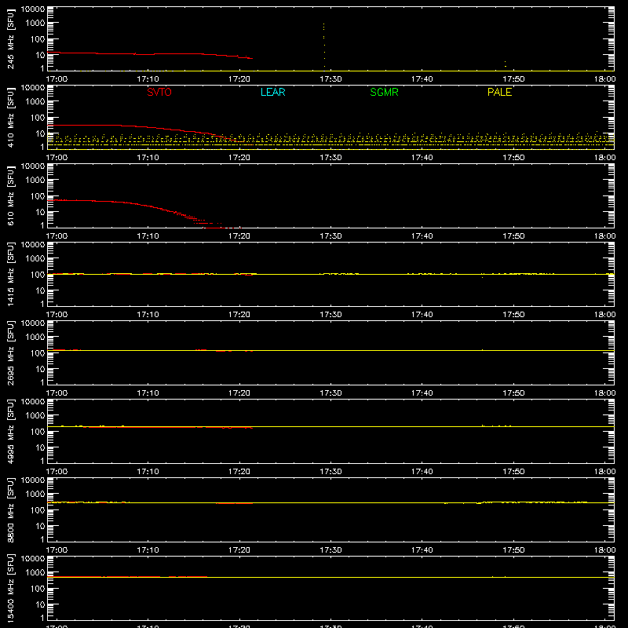Click the red SVTO trace in the 245 MHz plot
This screenshot has height=628, width=628.
[150, 54]
